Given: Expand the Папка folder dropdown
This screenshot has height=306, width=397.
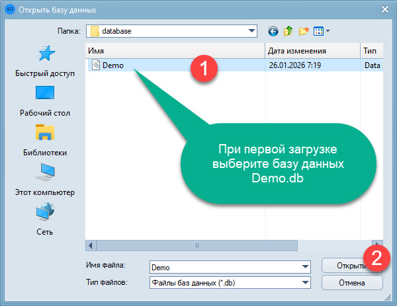Looking at the screenshot, I should click(251, 31).
